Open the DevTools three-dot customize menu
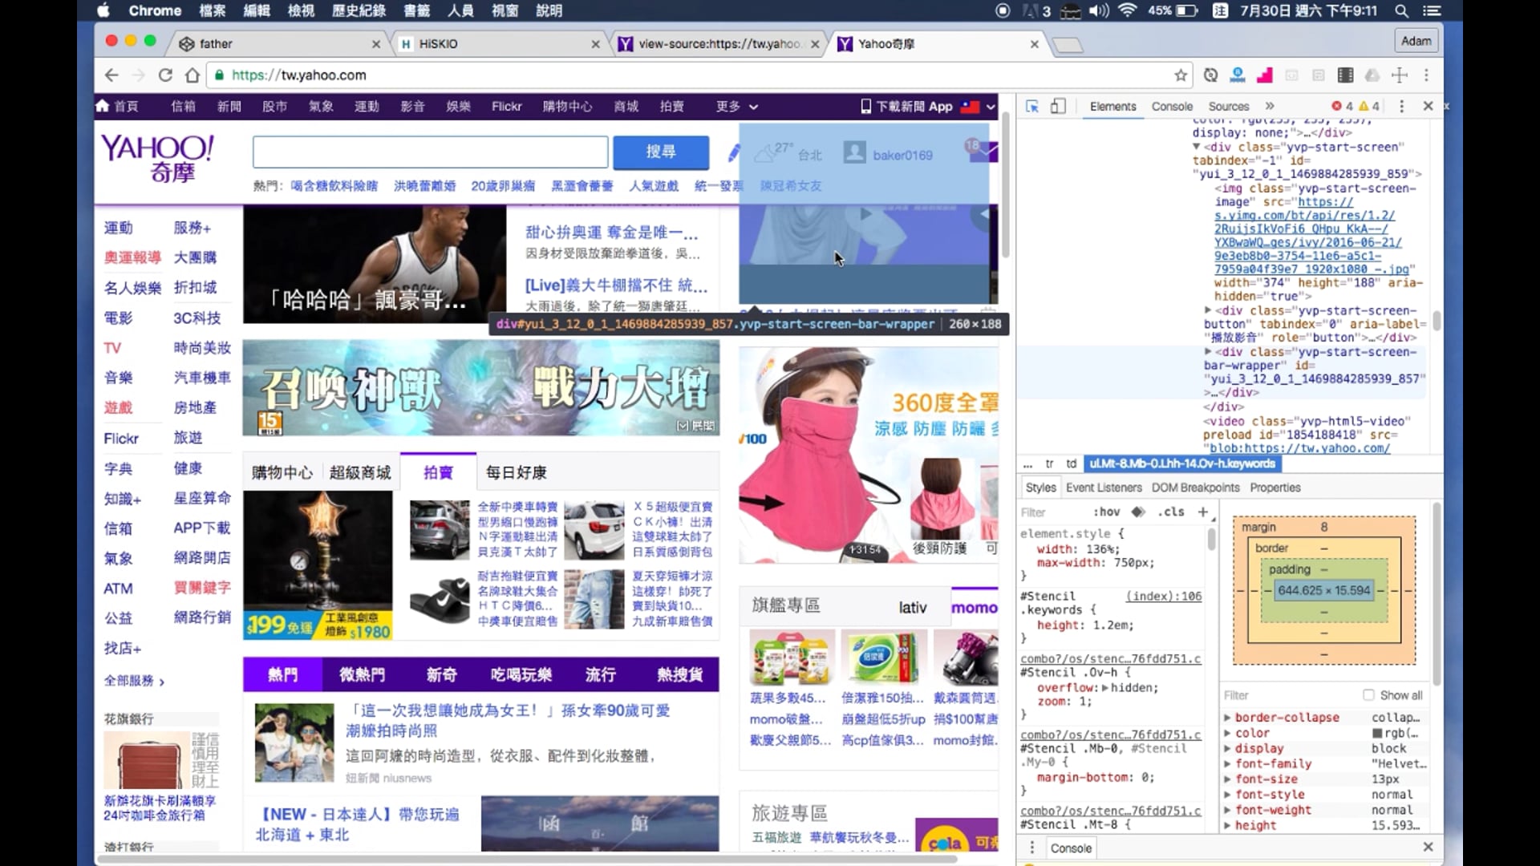Image resolution: width=1540 pixels, height=866 pixels. click(x=1401, y=106)
